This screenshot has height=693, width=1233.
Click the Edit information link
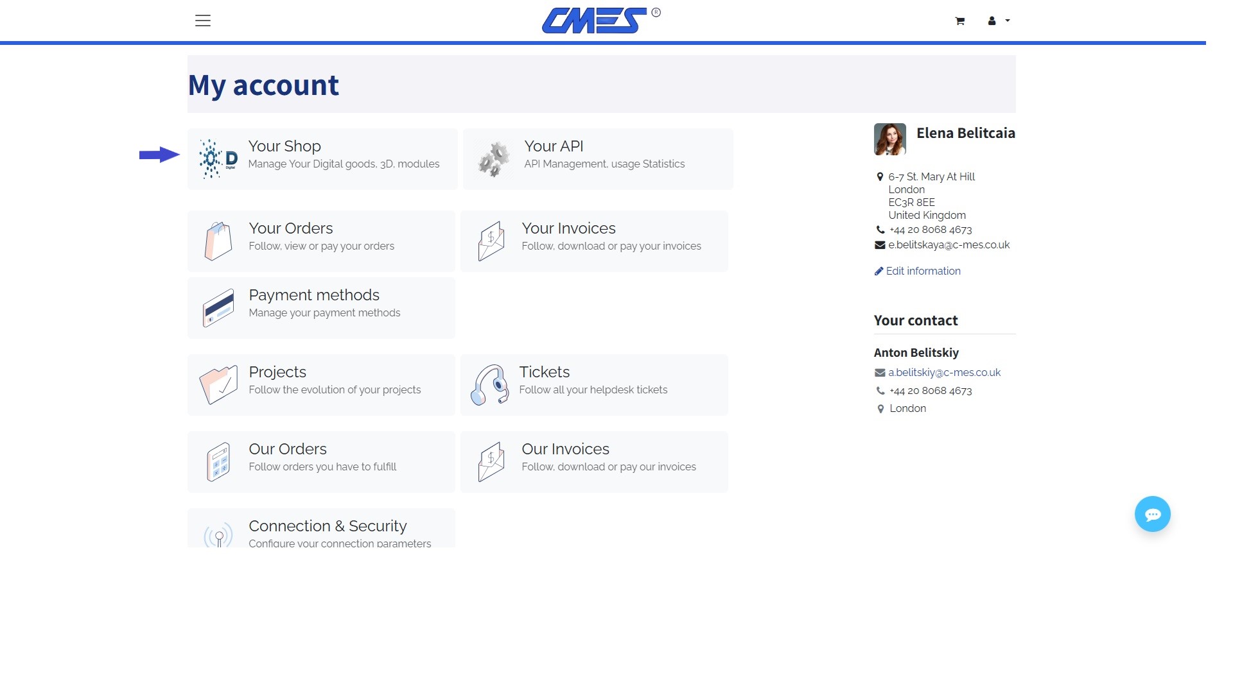tap(923, 271)
